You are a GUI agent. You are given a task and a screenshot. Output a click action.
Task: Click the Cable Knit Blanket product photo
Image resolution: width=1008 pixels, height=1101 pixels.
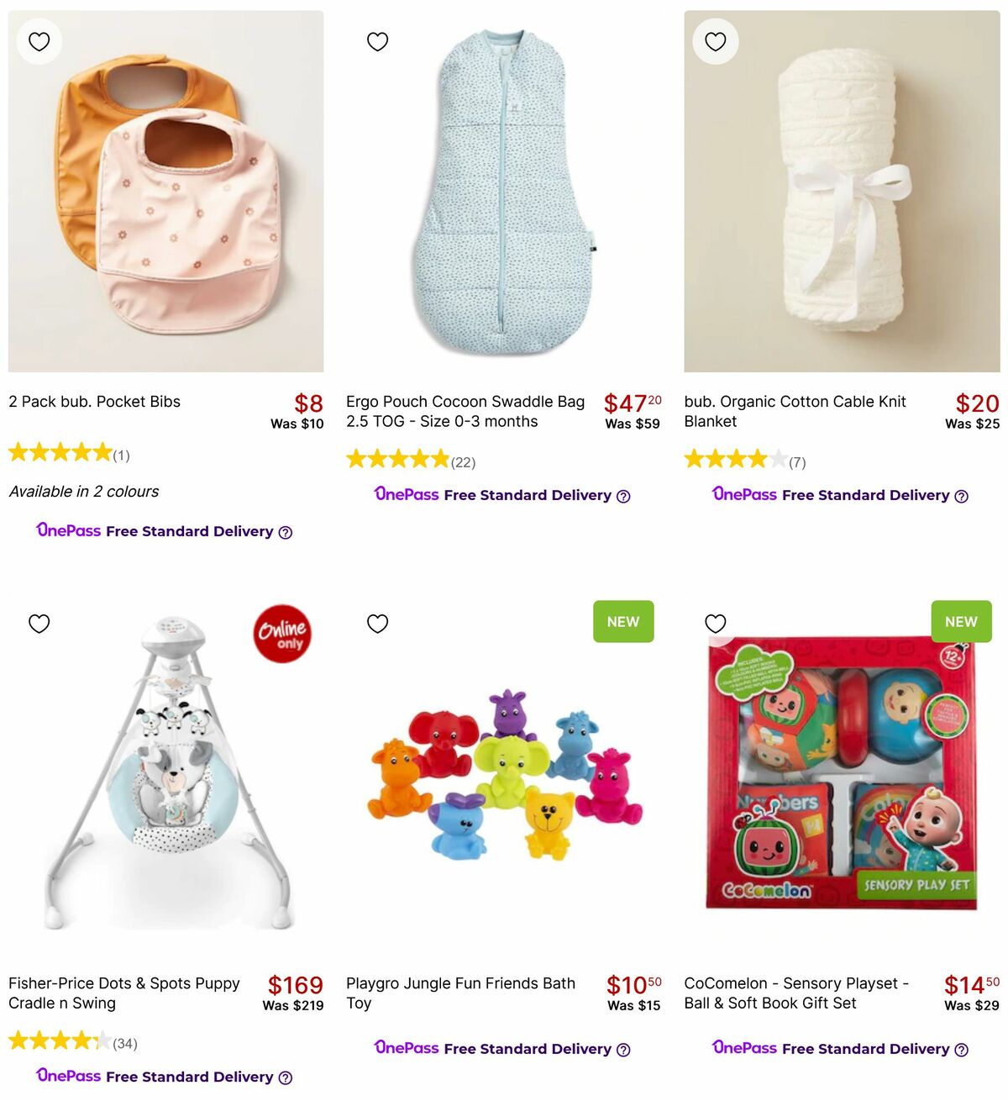[x=840, y=189]
